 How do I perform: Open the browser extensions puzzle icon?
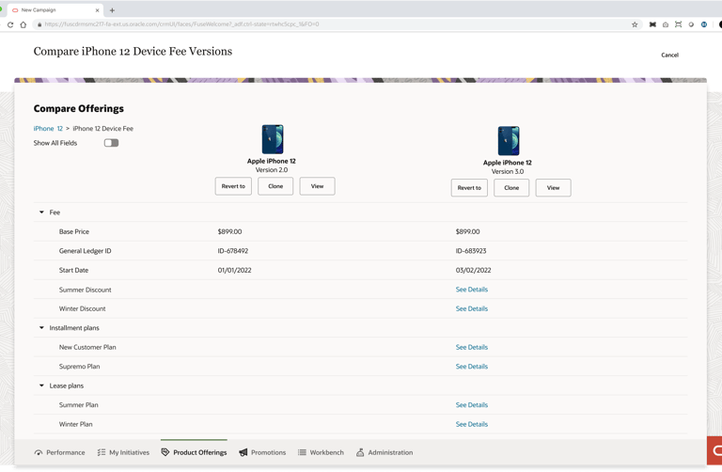[652, 24]
